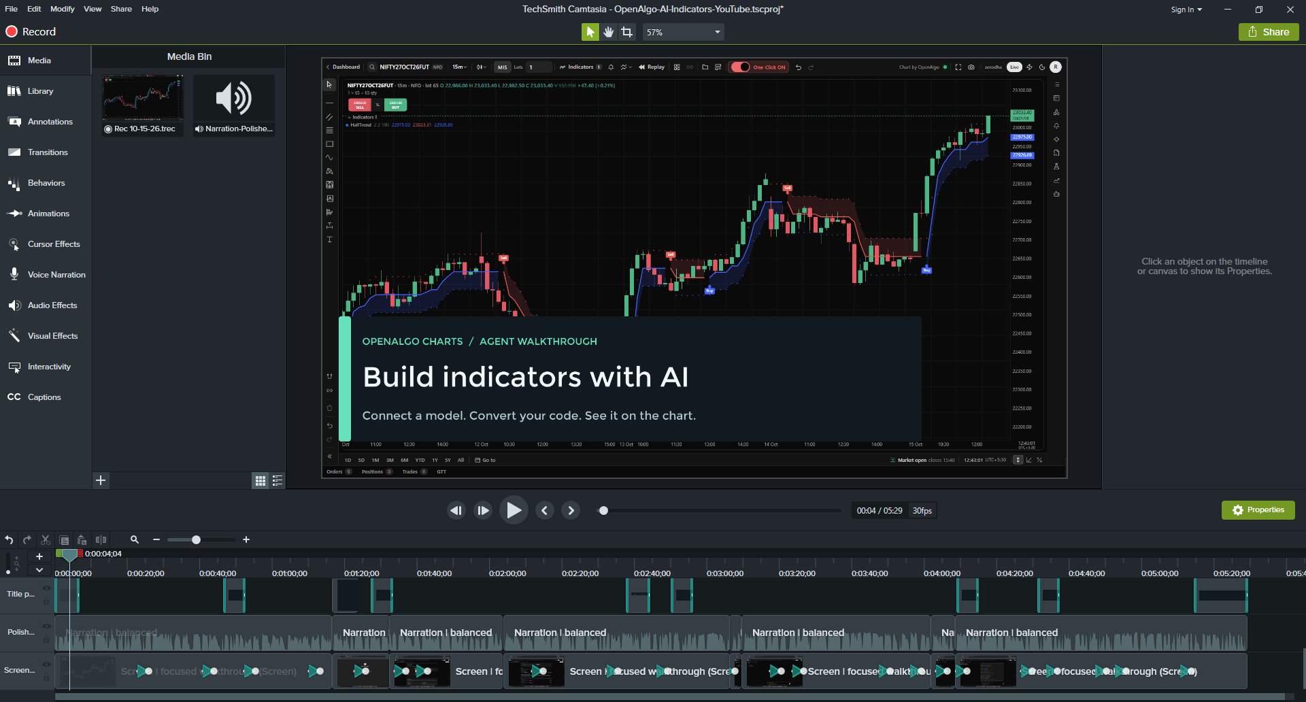Paste media onto the timeline
The image size is (1306, 702).
point(82,539)
